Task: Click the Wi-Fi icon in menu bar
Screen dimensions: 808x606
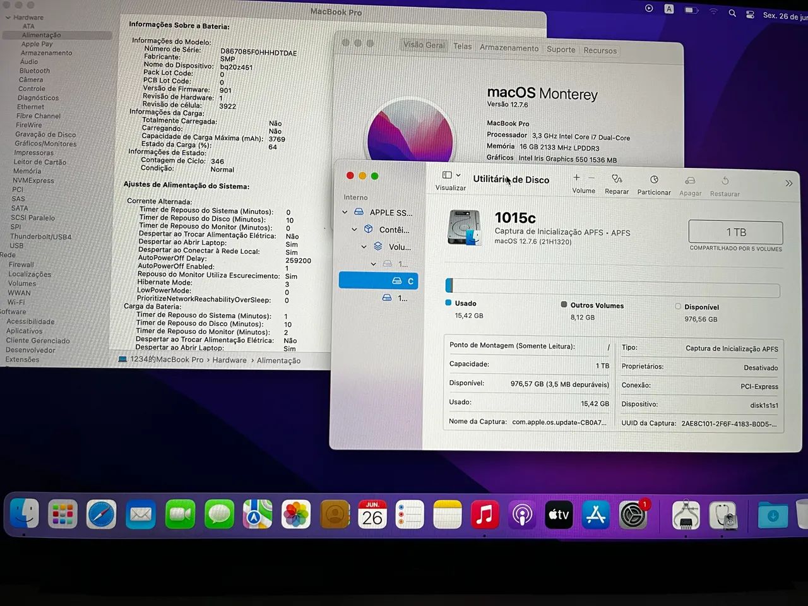Action: click(713, 11)
